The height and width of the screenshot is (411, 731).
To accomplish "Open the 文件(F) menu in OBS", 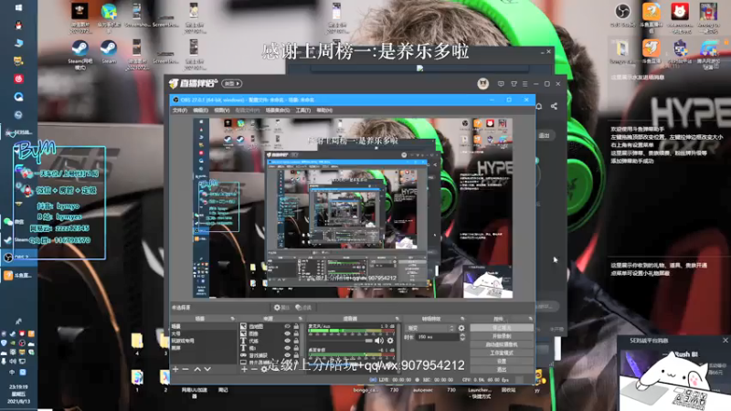I will 180,111.
